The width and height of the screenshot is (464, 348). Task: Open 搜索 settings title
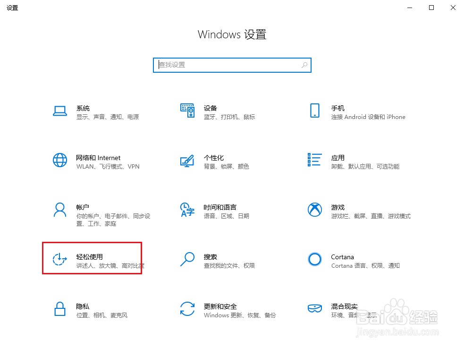pyautogui.click(x=211, y=257)
